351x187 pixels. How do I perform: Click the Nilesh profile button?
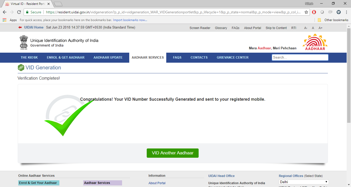309,4
